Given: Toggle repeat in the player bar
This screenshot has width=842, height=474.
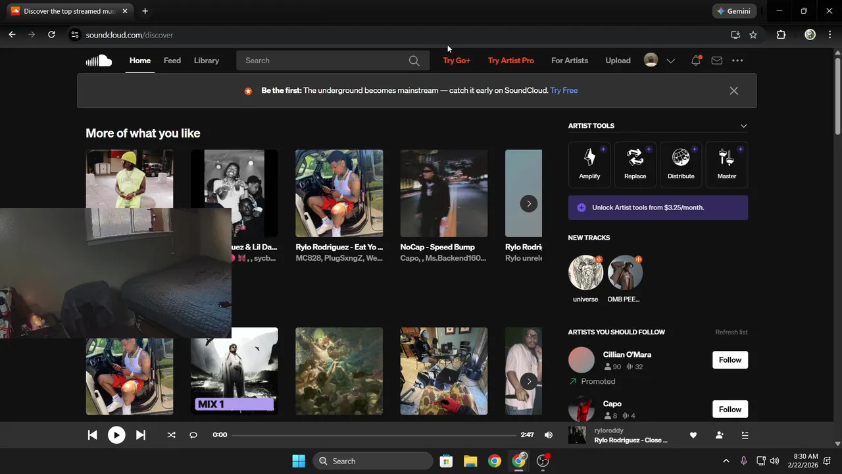Looking at the screenshot, I should click(193, 435).
